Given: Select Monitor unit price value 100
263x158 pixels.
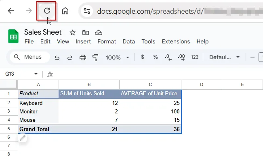Looking at the screenshot, I should point(150,111).
